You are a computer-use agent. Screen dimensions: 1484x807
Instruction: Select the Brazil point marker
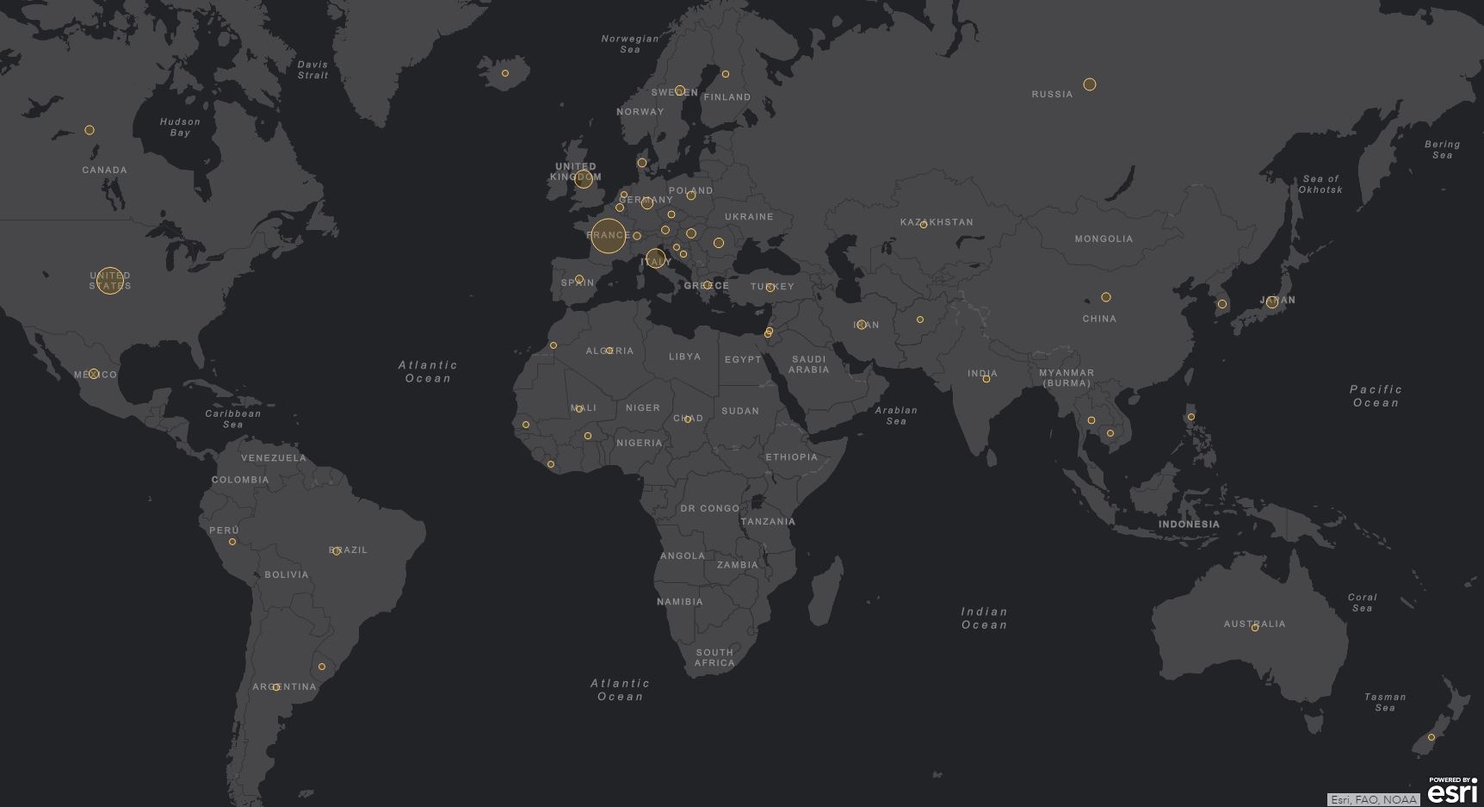click(337, 551)
